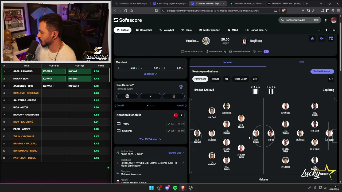Screen dimensions: 342x192
Task: Open the Basketbol sport tab
Action: click(x=144, y=30)
